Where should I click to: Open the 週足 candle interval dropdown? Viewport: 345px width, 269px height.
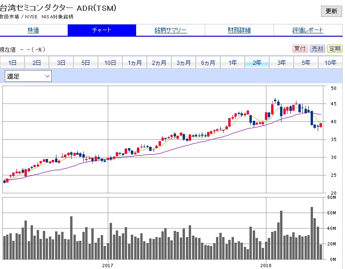[x=28, y=76]
